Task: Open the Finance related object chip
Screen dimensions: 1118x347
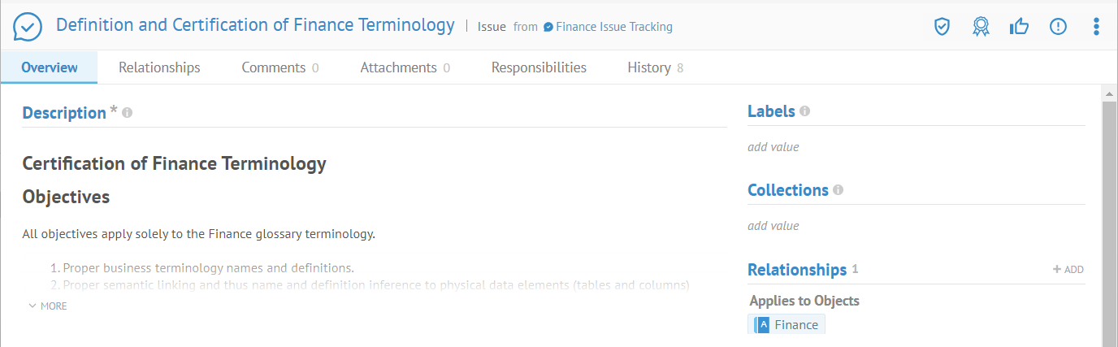Action: 786,325
